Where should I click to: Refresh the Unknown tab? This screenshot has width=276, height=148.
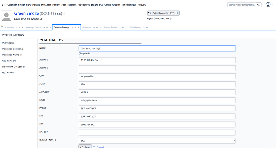(x=94, y=28)
